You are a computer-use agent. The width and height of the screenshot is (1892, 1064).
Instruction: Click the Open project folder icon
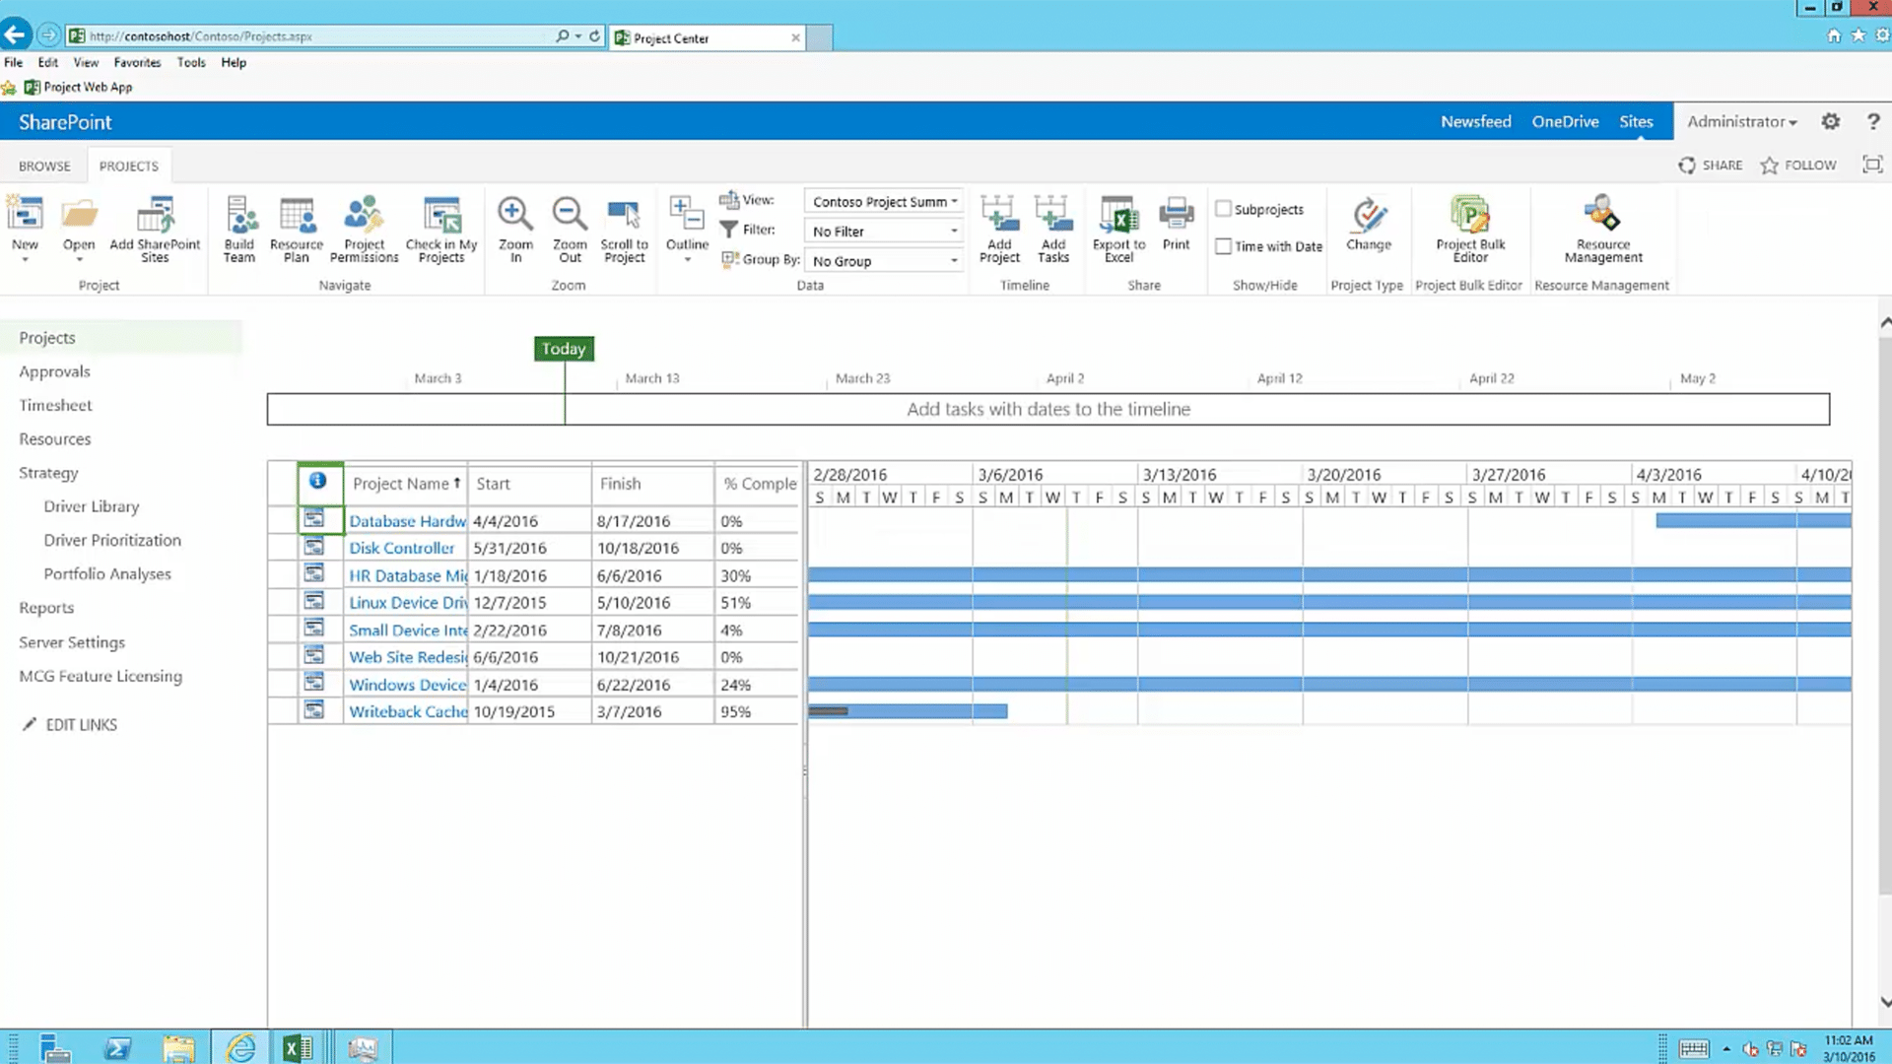pyautogui.click(x=79, y=214)
